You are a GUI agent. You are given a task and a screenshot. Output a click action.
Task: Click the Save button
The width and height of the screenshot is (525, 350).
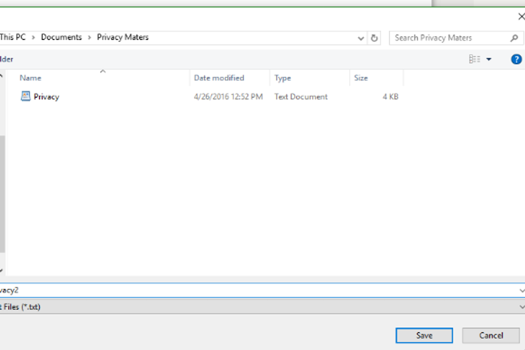[x=424, y=336]
